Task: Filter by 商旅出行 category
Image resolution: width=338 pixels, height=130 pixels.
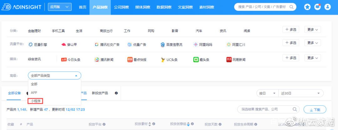Action: 106,31
